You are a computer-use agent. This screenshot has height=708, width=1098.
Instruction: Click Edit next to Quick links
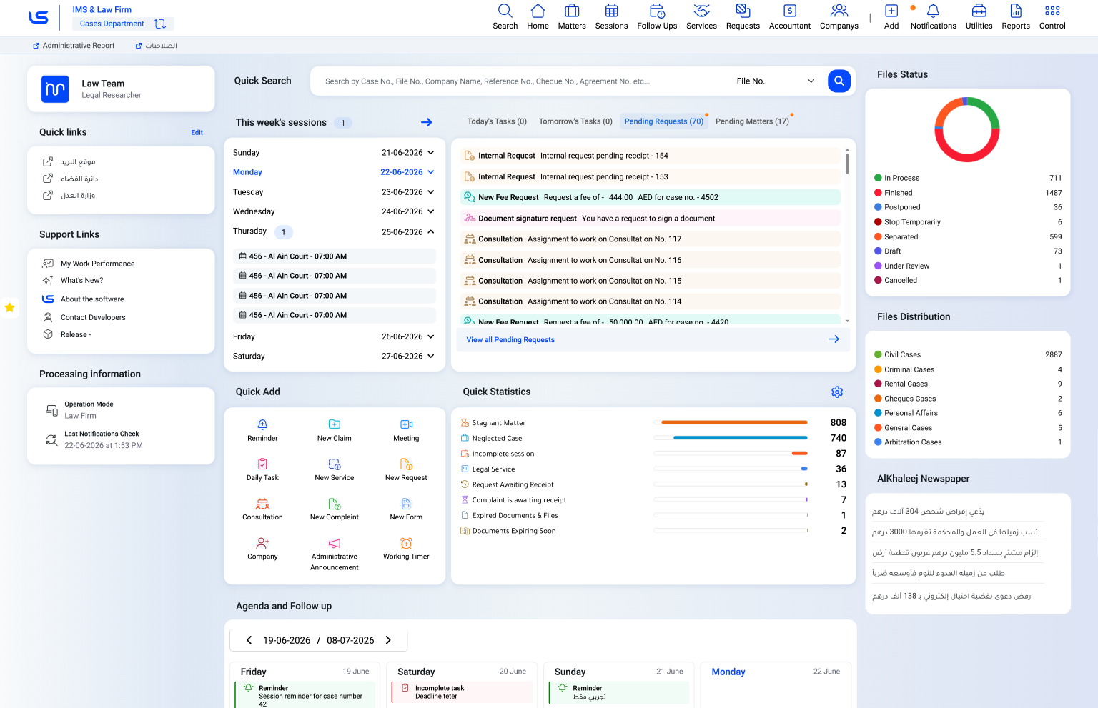click(x=197, y=133)
